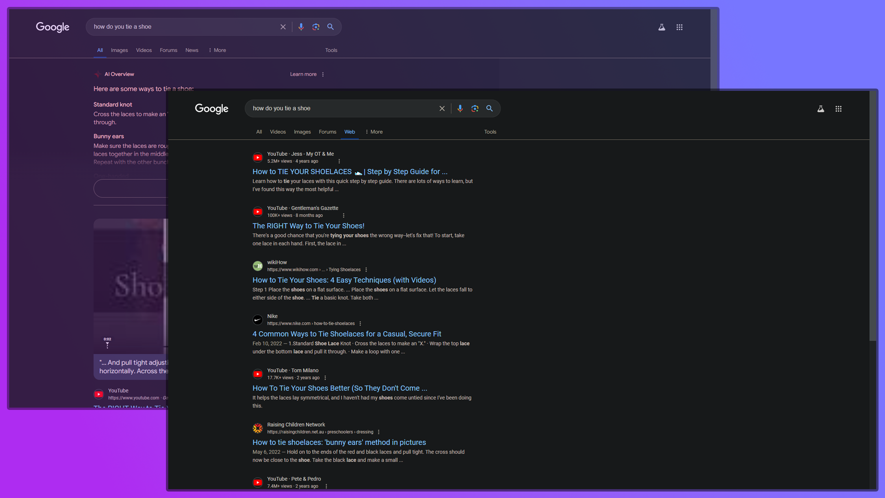Open options menu for Pete & Pedro result
885x498 pixels.
pos(326,486)
